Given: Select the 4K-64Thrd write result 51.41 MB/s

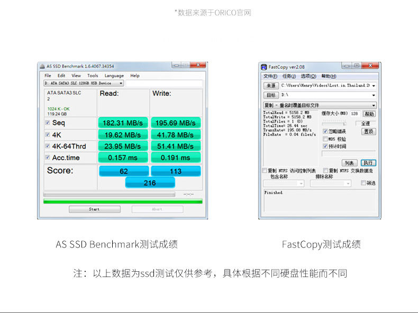Looking at the screenshot, I should tap(176, 146).
